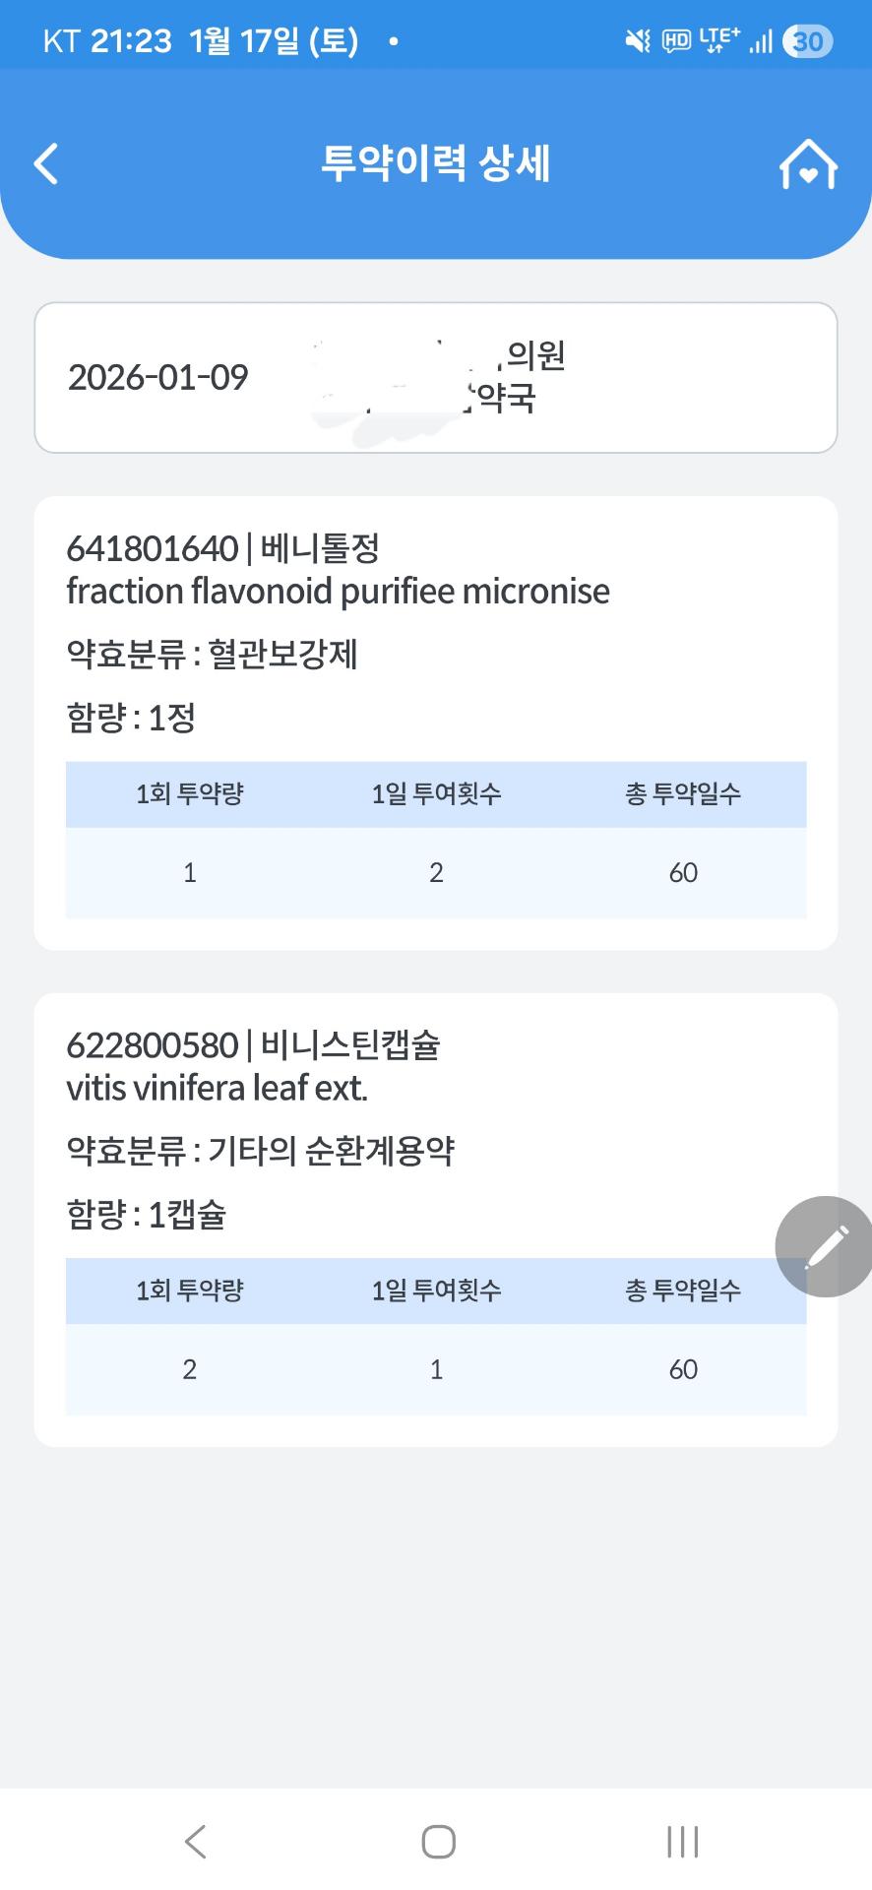
Task: Tap the floating pencil edit button
Action: coord(825,1246)
